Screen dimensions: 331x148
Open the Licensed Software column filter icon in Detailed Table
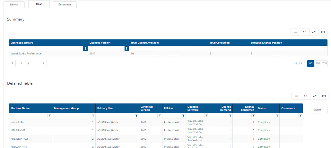[207, 116]
